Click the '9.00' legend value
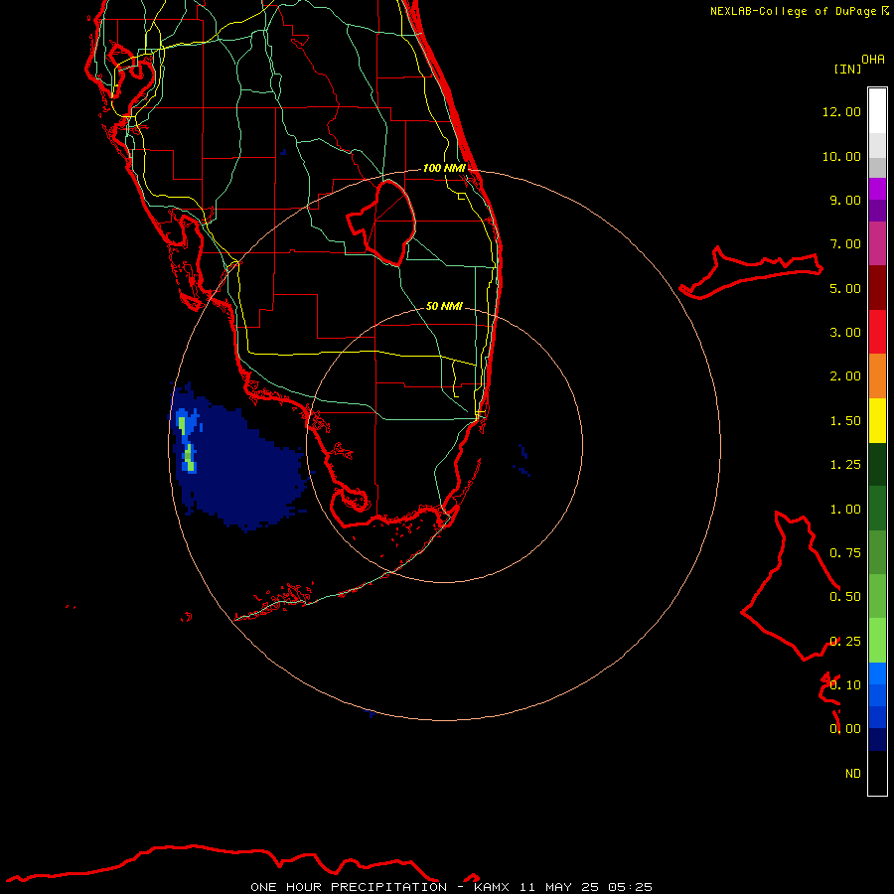894x894 pixels. 845,200
